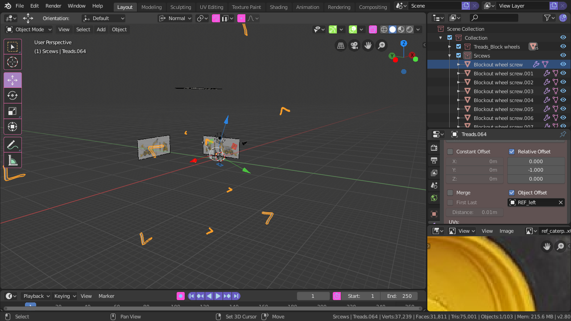
Task: Select the Scale tool
Action: 12,111
